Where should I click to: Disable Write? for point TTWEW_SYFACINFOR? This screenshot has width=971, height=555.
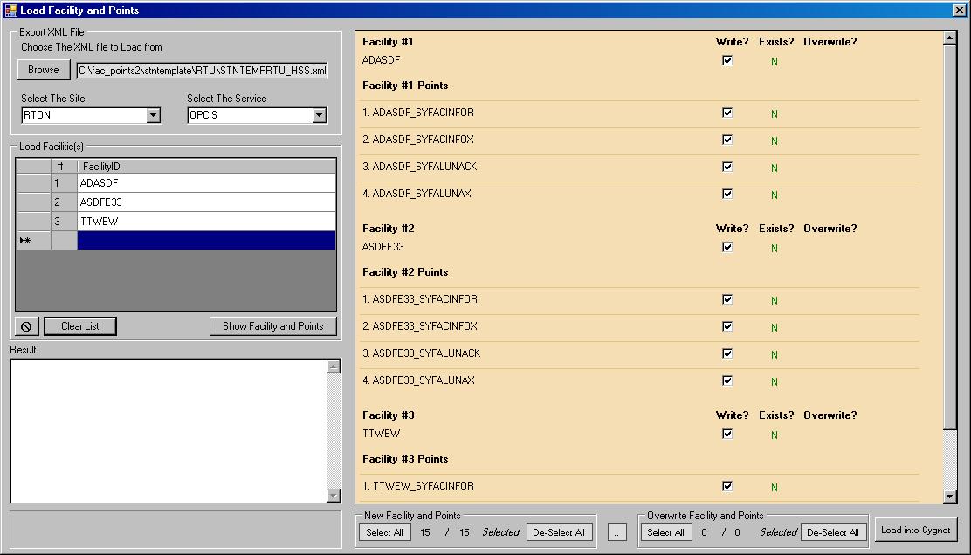point(727,487)
